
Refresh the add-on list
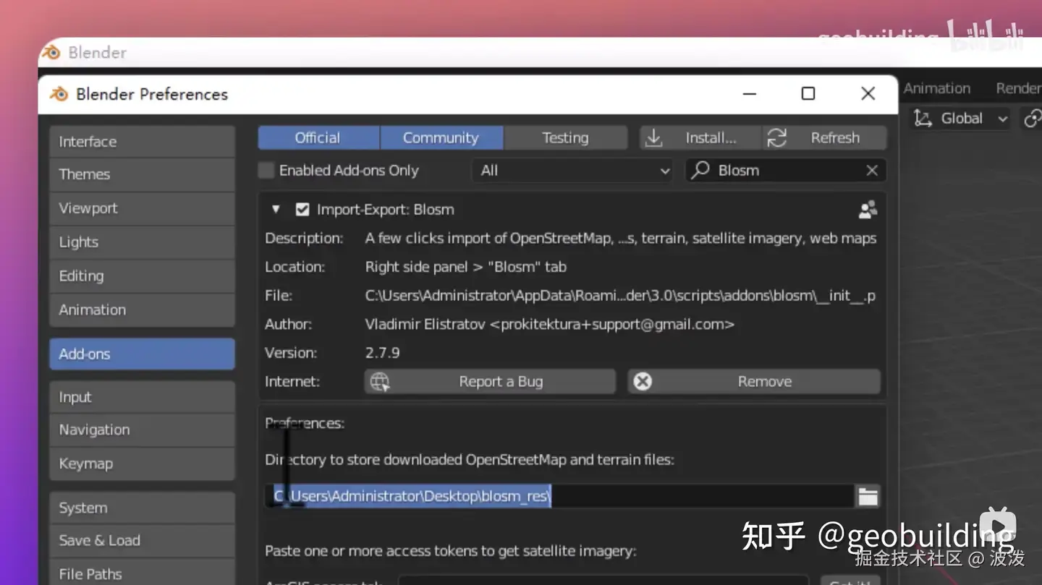[x=825, y=137]
